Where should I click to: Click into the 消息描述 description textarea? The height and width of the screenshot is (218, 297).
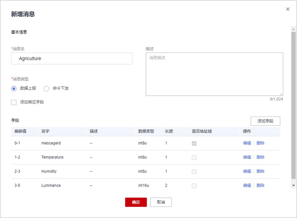tap(214, 74)
